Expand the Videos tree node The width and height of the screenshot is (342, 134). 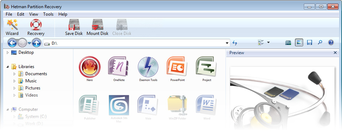pyautogui.click(x=14, y=95)
